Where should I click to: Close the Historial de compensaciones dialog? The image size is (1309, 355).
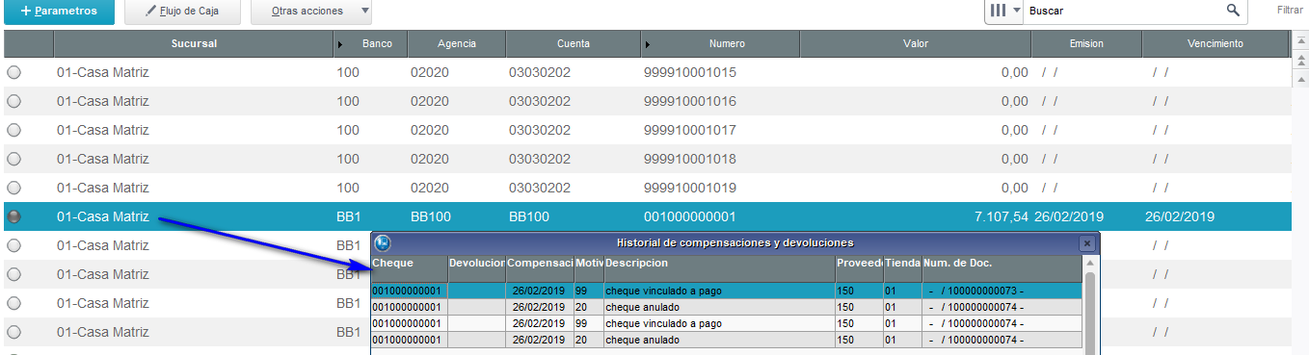point(1087,243)
